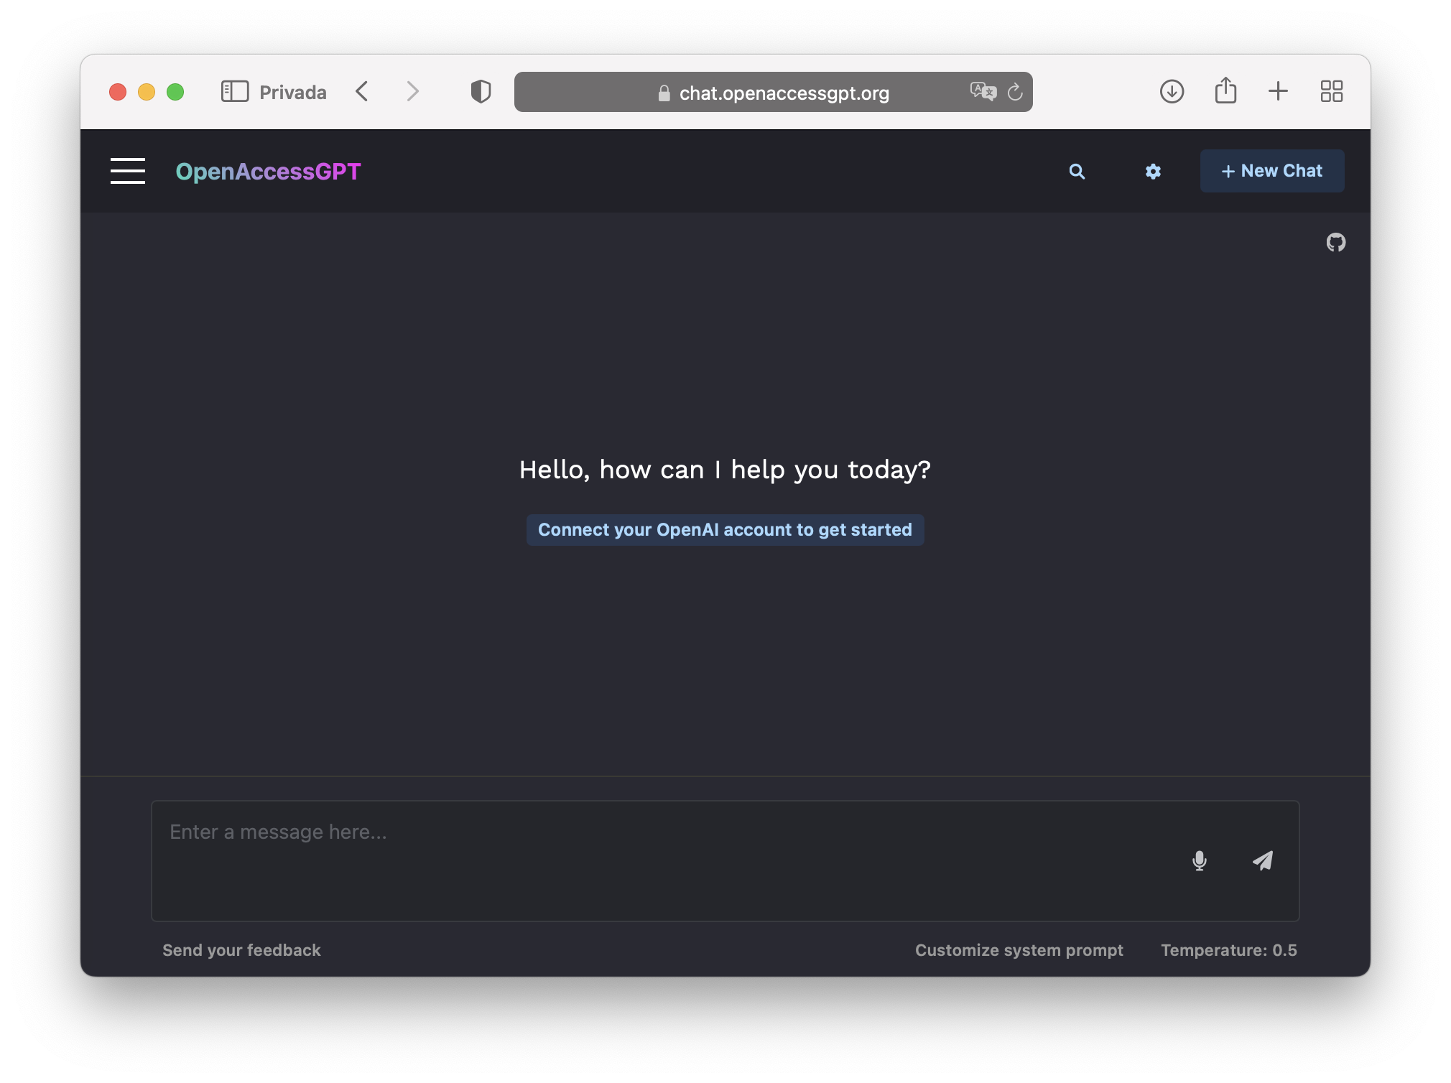Open a new browser tab
Image resolution: width=1451 pixels, height=1083 pixels.
point(1278,92)
